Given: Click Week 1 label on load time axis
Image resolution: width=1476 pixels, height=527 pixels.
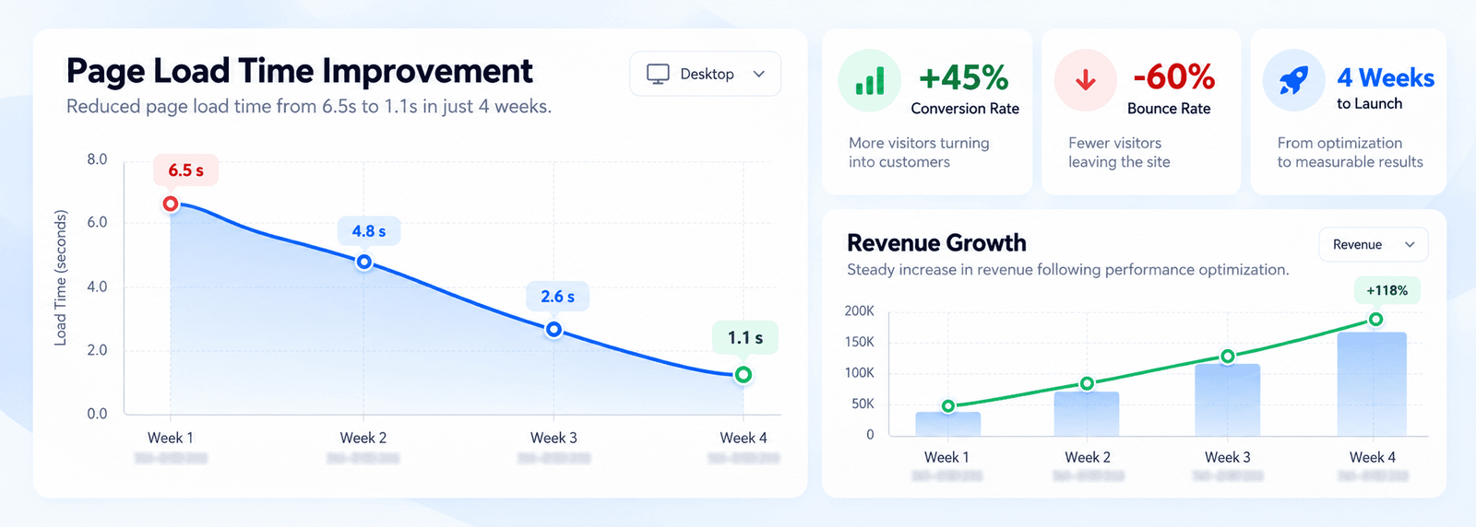Looking at the screenshot, I should click(171, 438).
